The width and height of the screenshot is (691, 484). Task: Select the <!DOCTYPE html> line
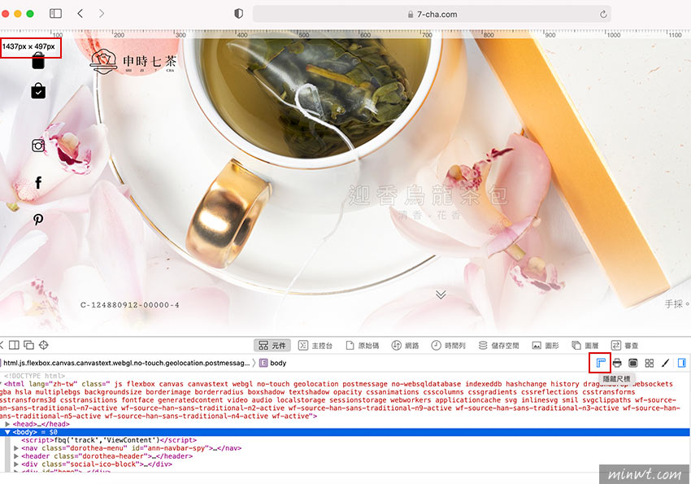(35, 376)
